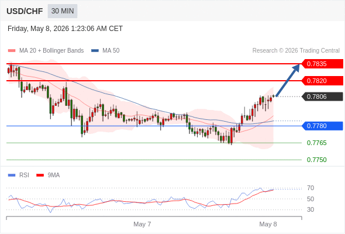Click the RSI 70 axis label
The height and width of the screenshot is (234, 345).
310,188
